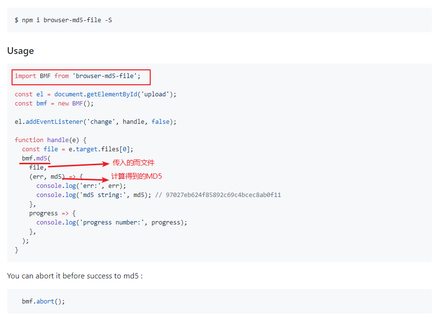Click the el.addEventListener('change') line
The image size is (441, 316).
click(96, 122)
